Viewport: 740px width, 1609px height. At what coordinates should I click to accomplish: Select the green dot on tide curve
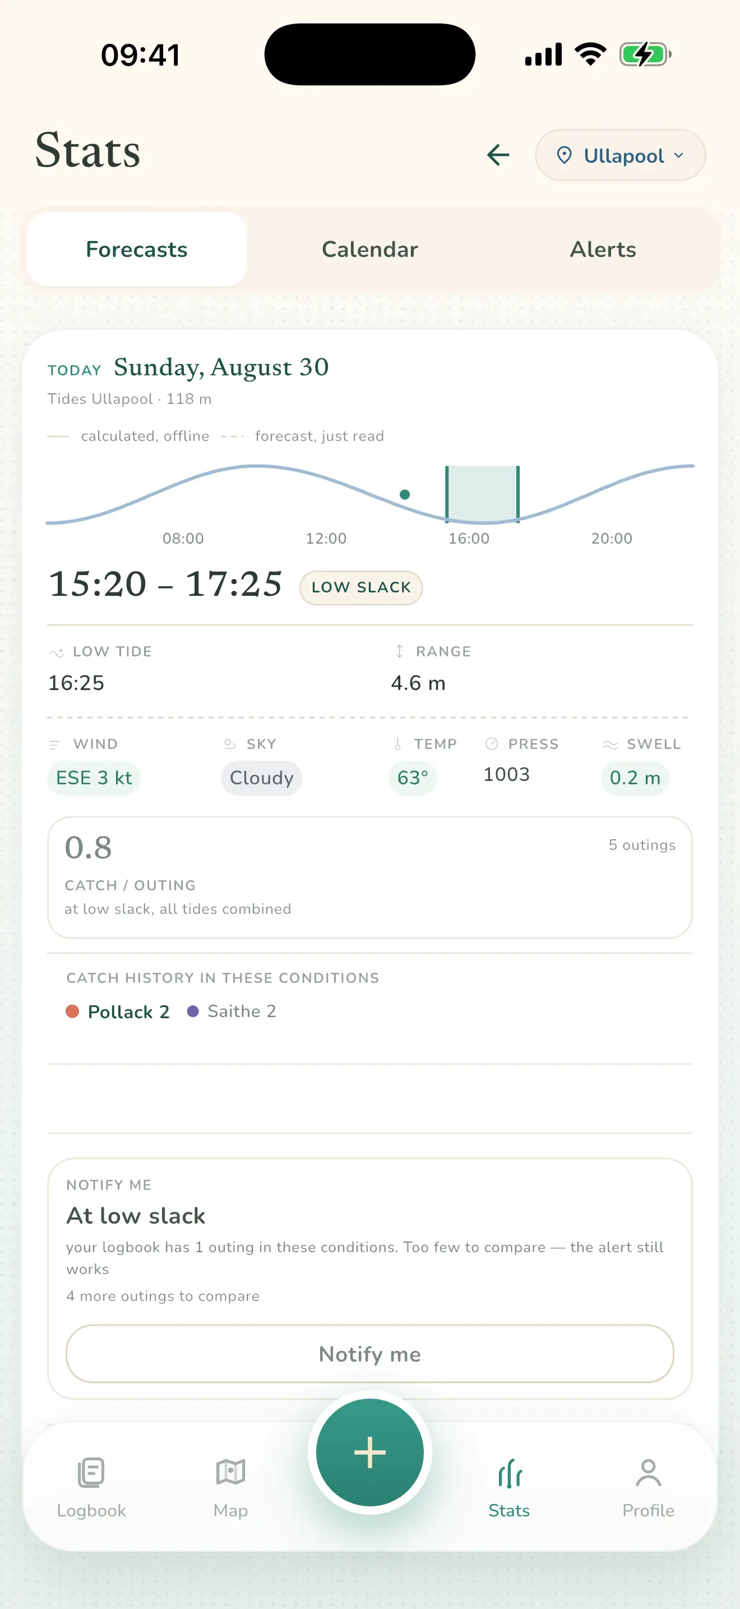click(405, 495)
